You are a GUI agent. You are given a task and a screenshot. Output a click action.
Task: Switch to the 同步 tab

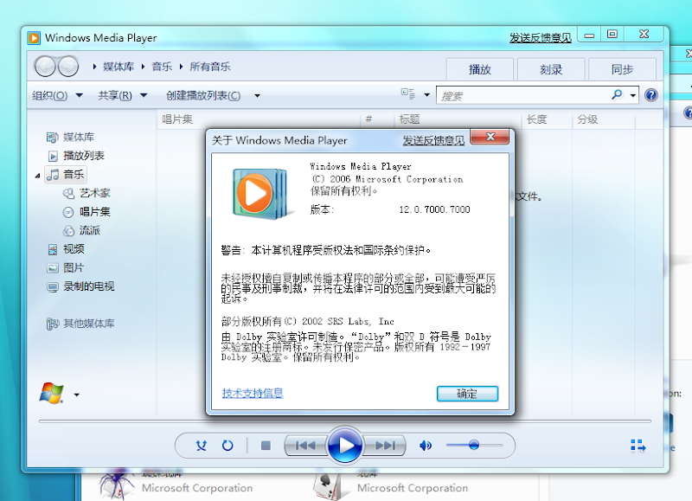pyautogui.click(x=622, y=69)
